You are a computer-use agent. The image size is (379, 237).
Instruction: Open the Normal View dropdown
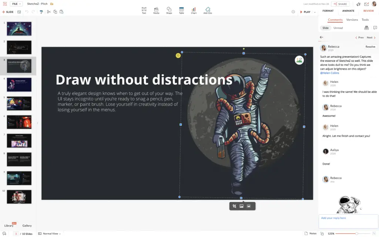pyautogui.click(x=50, y=234)
